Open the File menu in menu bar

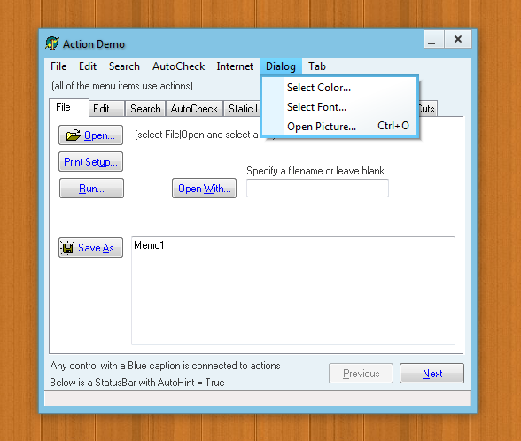point(58,66)
